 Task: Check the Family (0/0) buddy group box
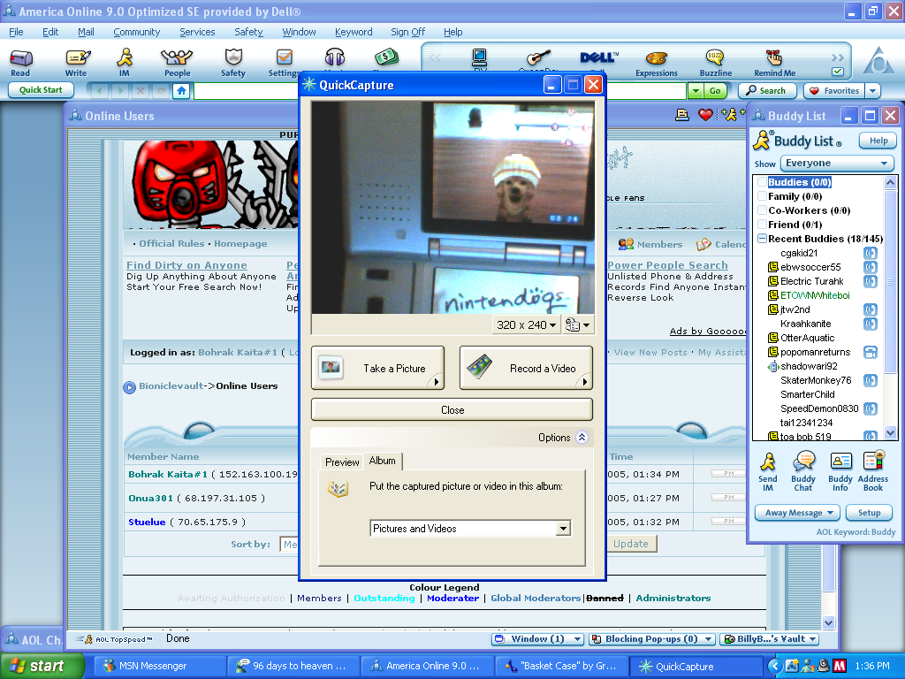(x=760, y=196)
